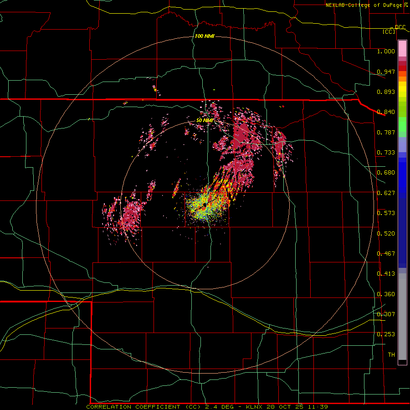Click the 0.573 scale value
The width and height of the screenshot is (410, 410).
[x=386, y=213]
